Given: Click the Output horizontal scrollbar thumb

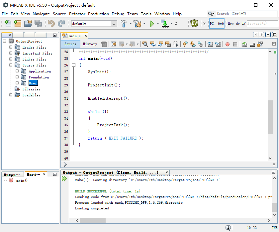Looking at the screenshot, I should pyautogui.click(x=93, y=220).
